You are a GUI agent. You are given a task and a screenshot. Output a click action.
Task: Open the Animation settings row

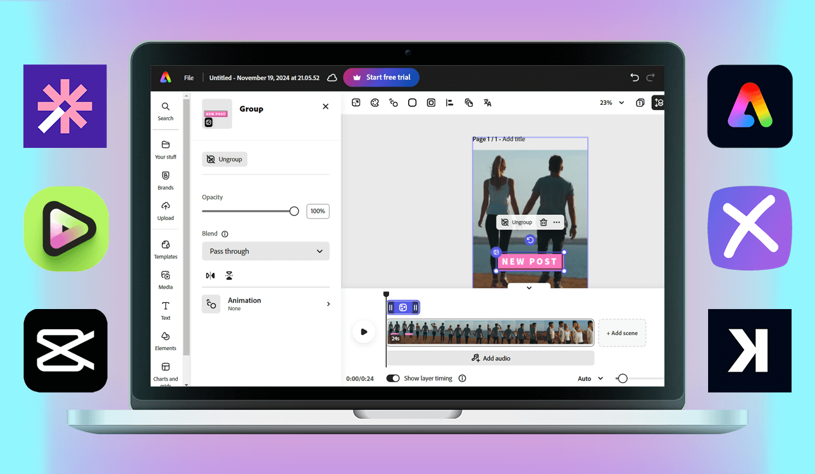tap(266, 304)
